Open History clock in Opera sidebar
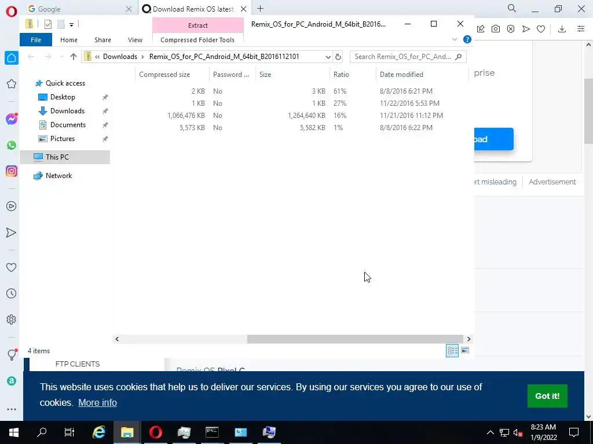The image size is (593, 444). [x=12, y=293]
